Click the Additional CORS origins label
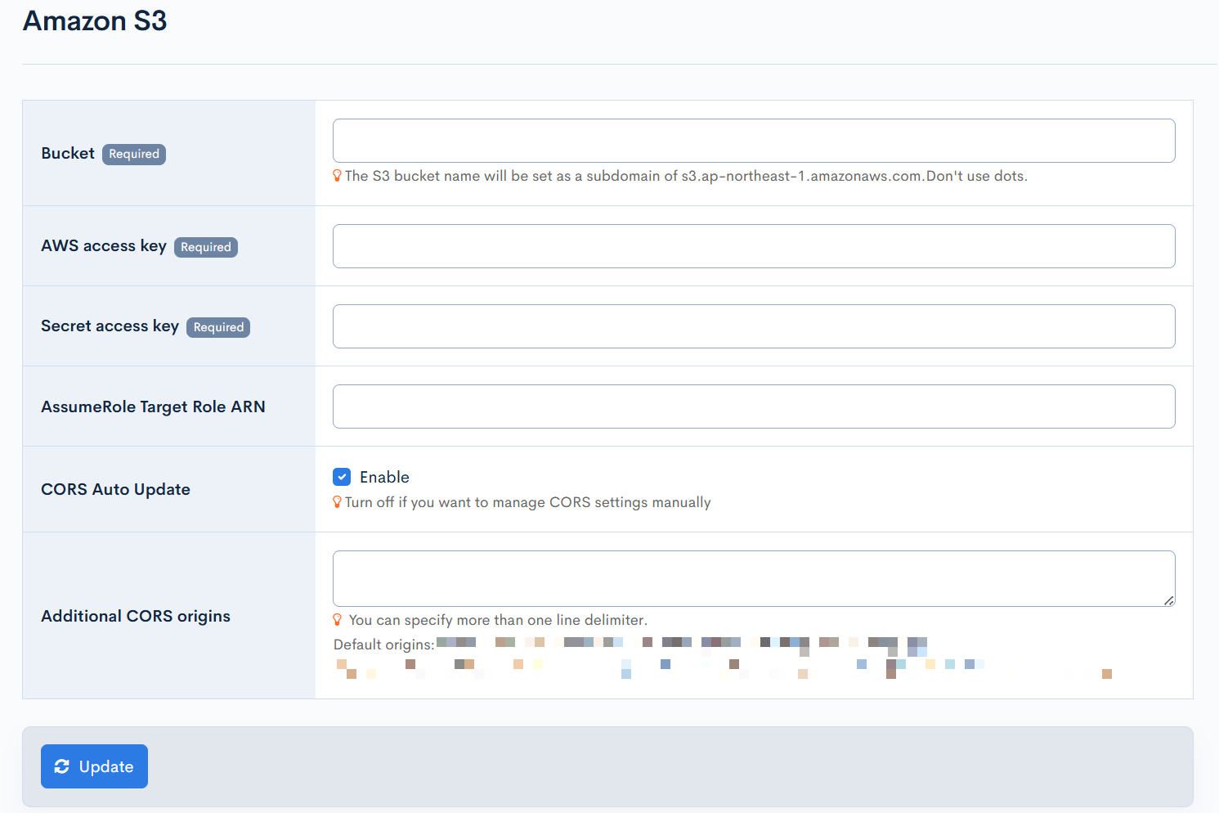 pyautogui.click(x=136, y=616)
